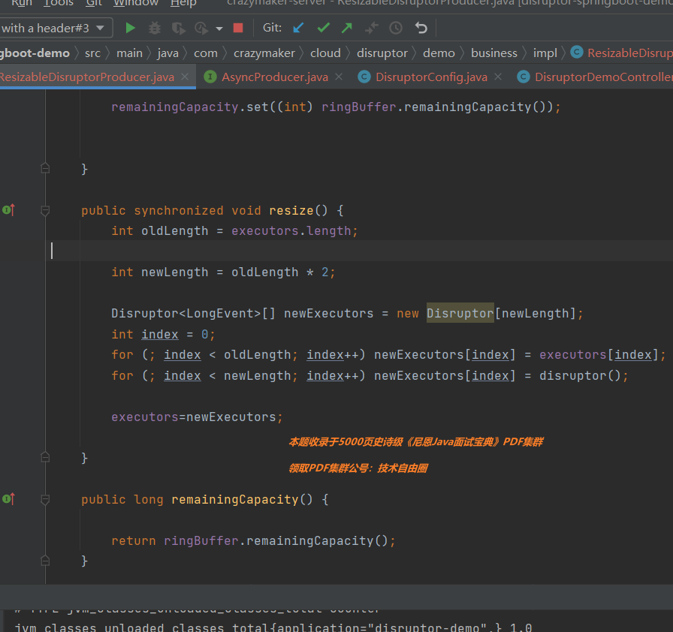The width and height of the screenshot is (673, 632).
Task: Click the DisruptorConfig.java class tab icon
Action: [x=364, y=77]
